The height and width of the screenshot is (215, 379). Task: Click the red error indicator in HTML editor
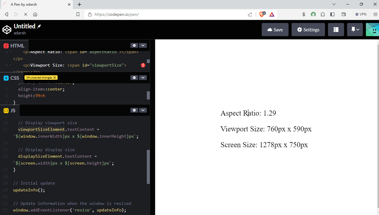pos(143,65)
